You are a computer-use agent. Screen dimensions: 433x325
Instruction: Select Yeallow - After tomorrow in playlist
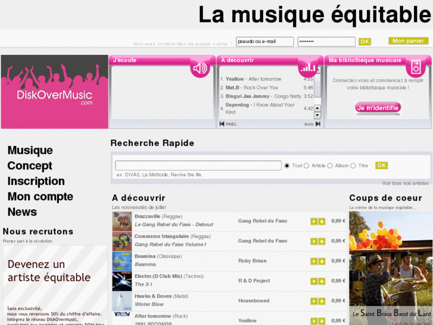coord(253,79)
